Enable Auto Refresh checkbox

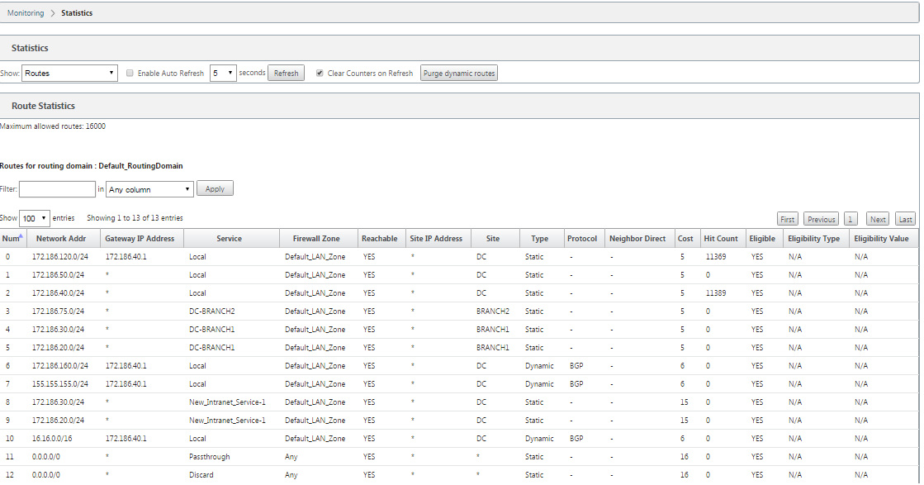click(x=130, y=73)
